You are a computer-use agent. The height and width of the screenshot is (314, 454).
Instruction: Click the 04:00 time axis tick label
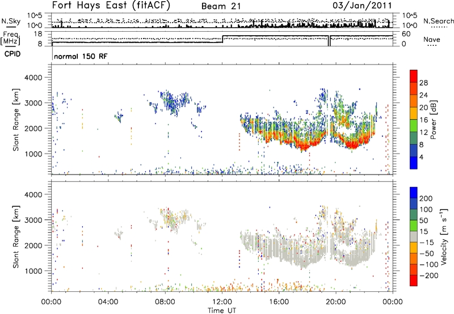point(108,302)
